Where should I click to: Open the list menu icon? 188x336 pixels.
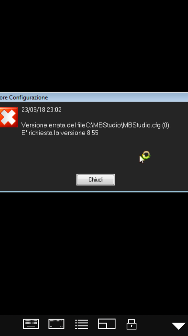pyautogui.click(x=81, y=324)
